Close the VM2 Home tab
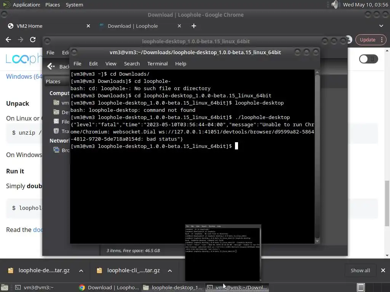 (x=88, y=26)
